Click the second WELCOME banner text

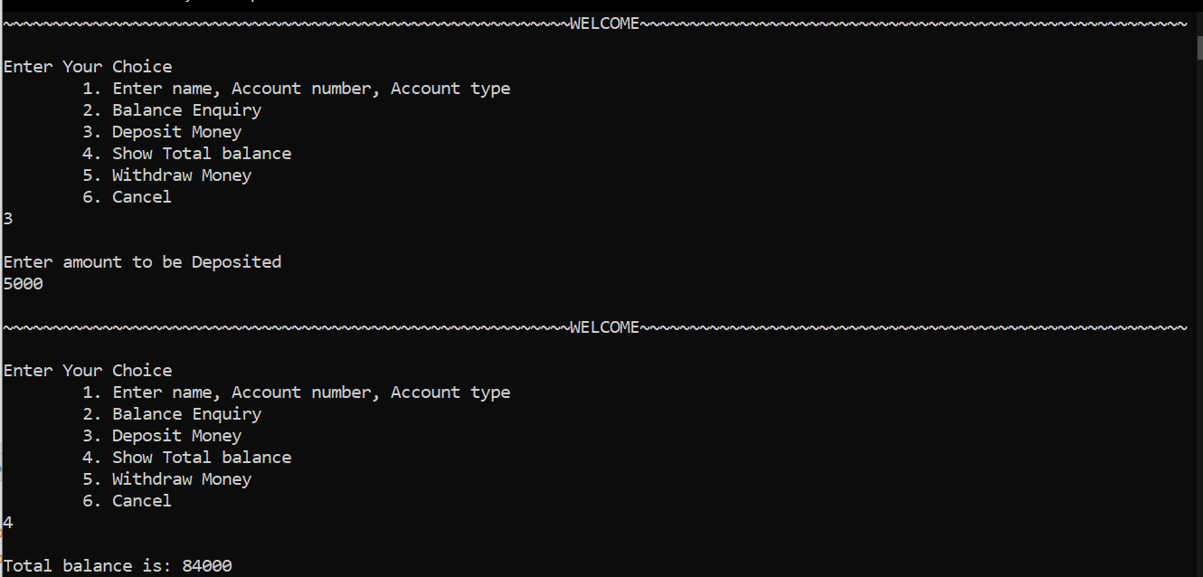(x=604, y=327)
